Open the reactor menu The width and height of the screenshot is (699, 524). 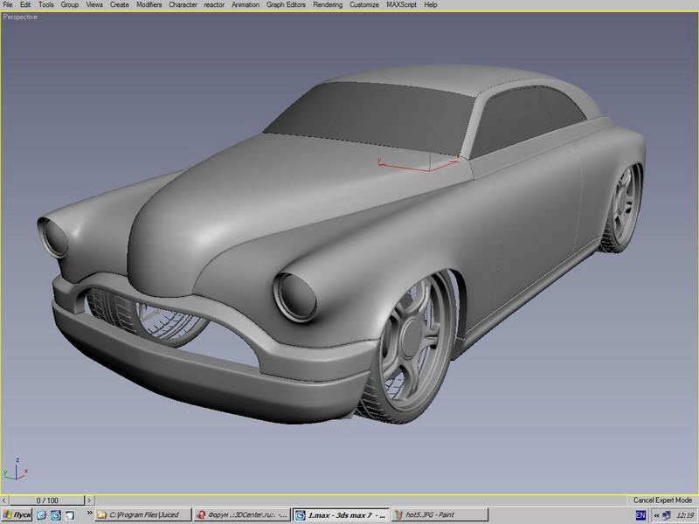pos(214,5)
